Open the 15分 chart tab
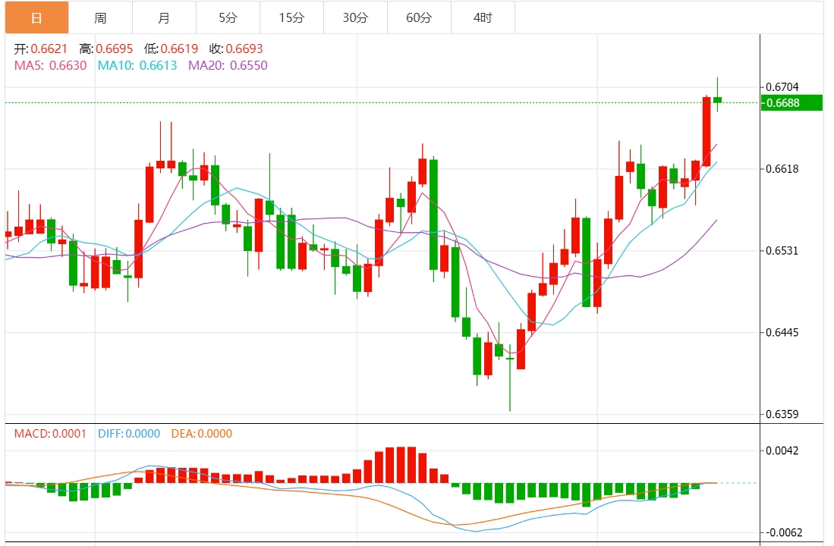834x546 pixels. pyautogui.click(x=292, y=17)
